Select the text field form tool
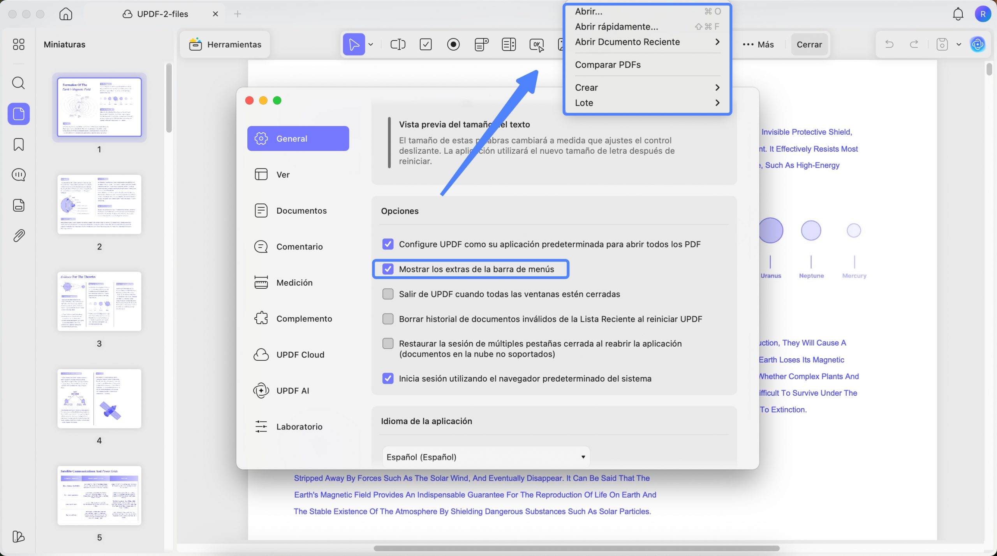997x556 pixels. [398, 44]
